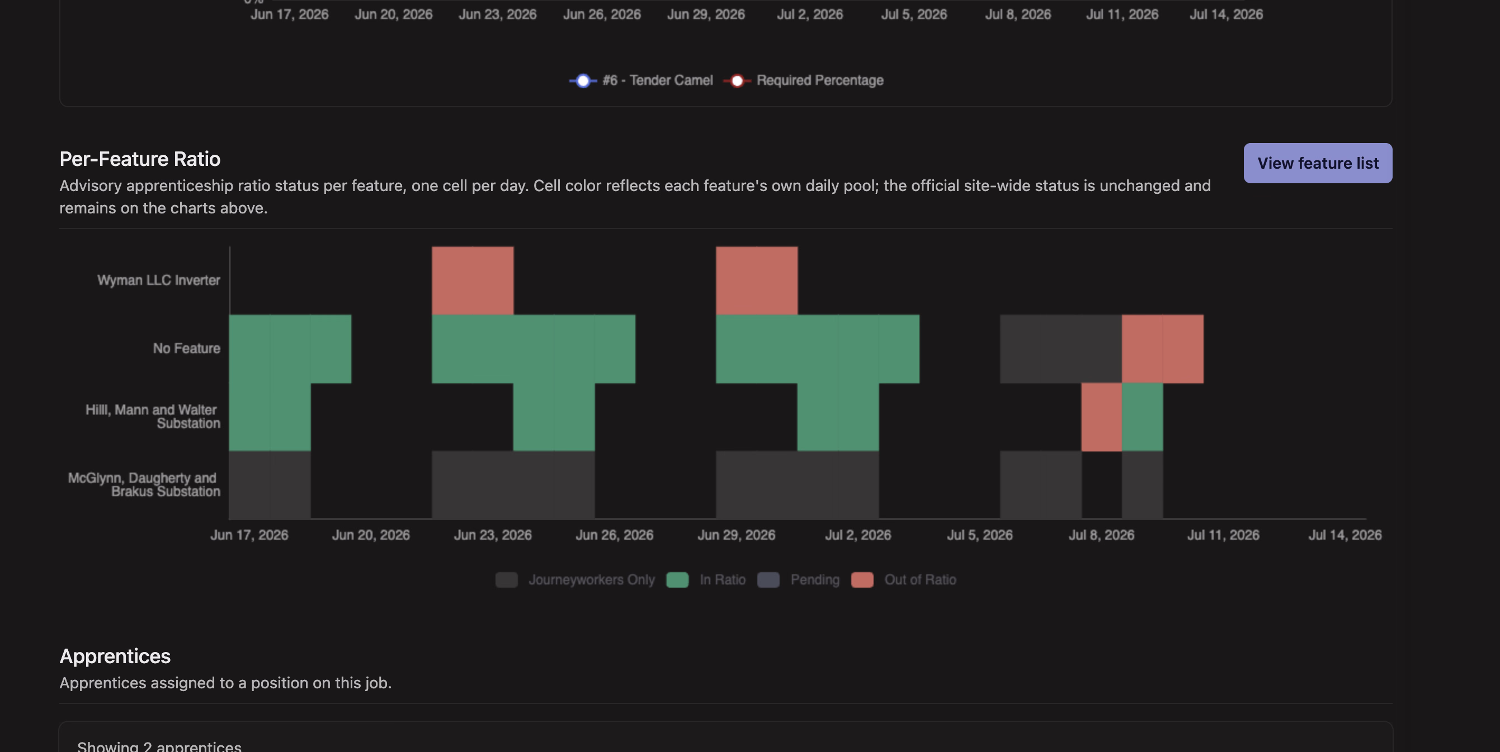Image resolution: width=1500 pixels, height=752 pixels.
Task: Click Jul 14, 2026 on upper chart axis
Action: click(x=1226, y=15)
